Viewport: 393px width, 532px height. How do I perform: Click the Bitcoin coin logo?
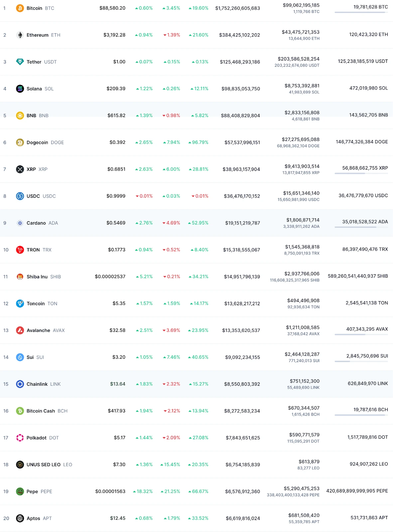coord(20,8)
